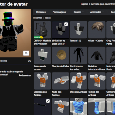Equip the Moleton tricotado - Preto sweater
The height and width of the screenshot is (115, 115).
click(x=97, y=55)
